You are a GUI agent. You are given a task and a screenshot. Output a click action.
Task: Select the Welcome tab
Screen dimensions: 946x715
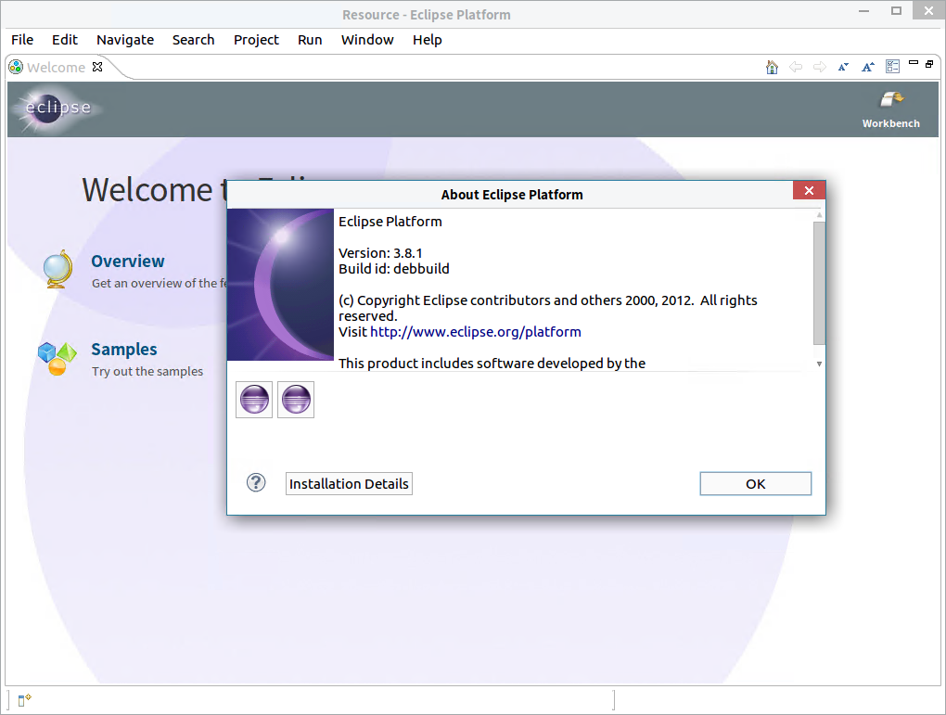(x=56, y=67)
